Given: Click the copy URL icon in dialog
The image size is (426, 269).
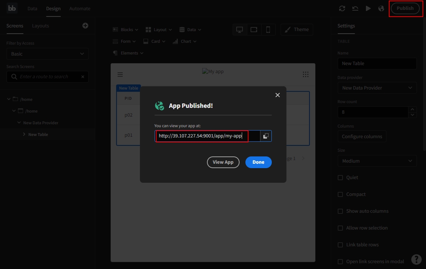Looking at the screenshot, I should pos(266,136).
